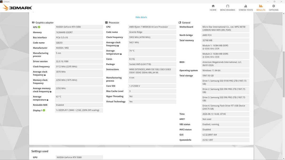285x160 pixels.
Task: Click the 1.312500 V Core VID value
Action: pyautogui.click(x=152, y=86)
